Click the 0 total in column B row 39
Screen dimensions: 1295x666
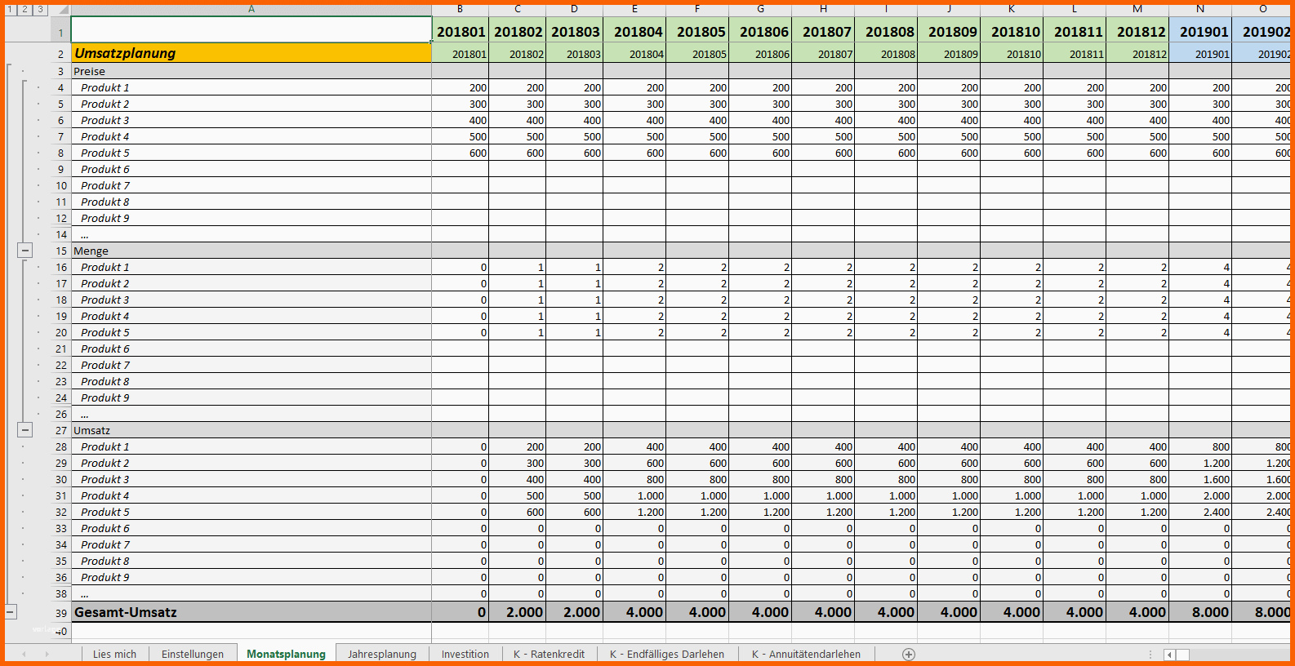[x=461, y=612]
